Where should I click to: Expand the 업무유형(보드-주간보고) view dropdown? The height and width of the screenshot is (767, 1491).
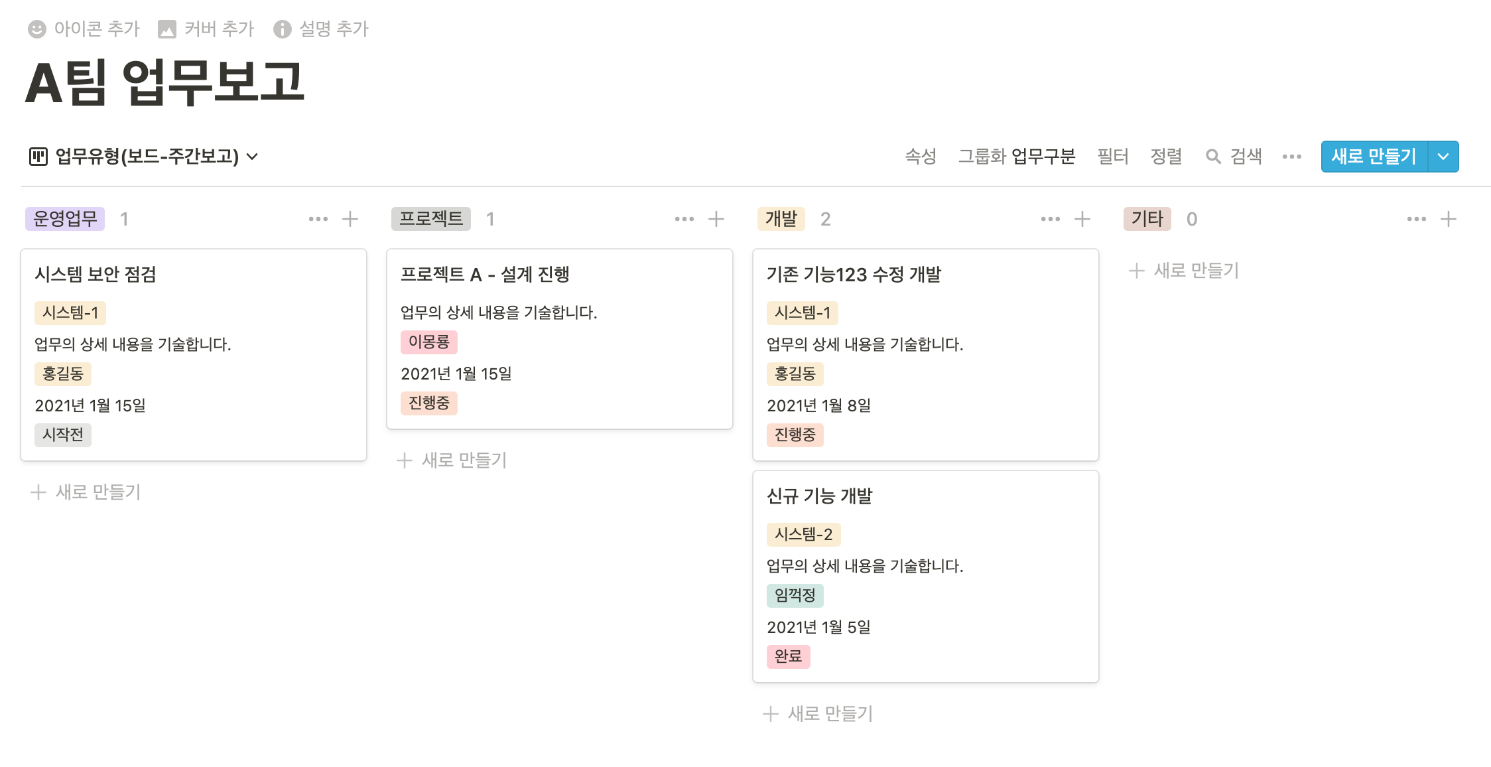tap(252, 157)
